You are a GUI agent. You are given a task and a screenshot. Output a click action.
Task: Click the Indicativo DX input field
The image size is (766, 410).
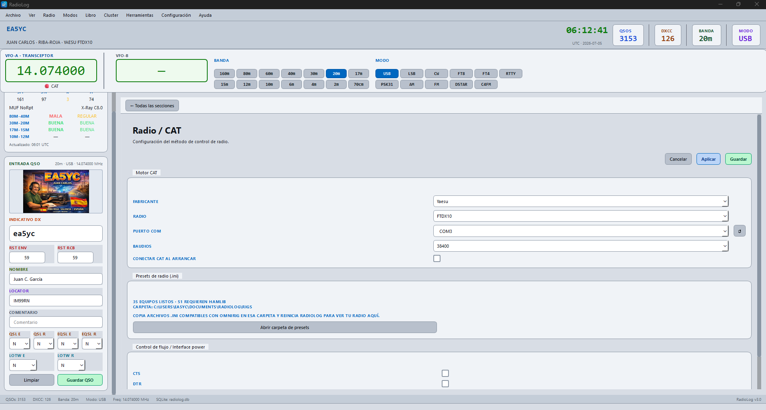[56, 234]
